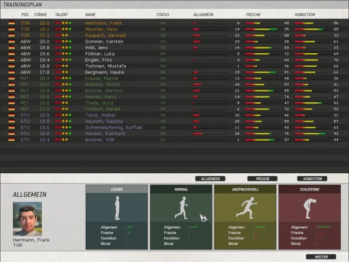This screenshot has height=262, width=349.
Task: Click talent stars of Türck, Walter
Action: coord(63,115)
